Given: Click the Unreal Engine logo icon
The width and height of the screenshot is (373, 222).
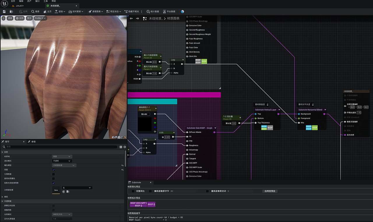Looking at the screenshot, I should point(4,3).
